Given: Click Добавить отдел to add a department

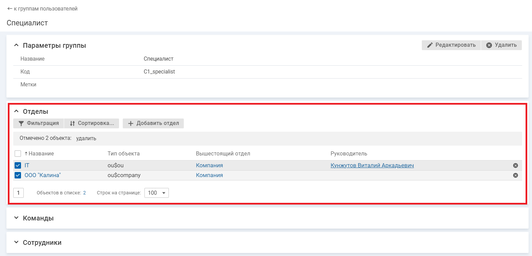Looking at the screenshot, I should click(153, 123).
